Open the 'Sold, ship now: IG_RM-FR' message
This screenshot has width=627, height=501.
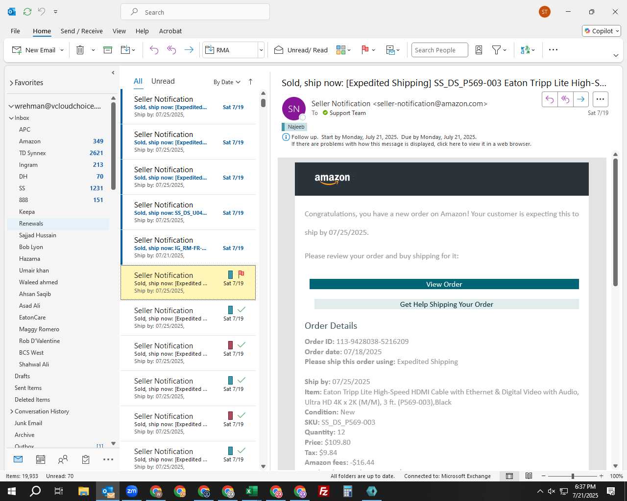(x=188, y=248)
